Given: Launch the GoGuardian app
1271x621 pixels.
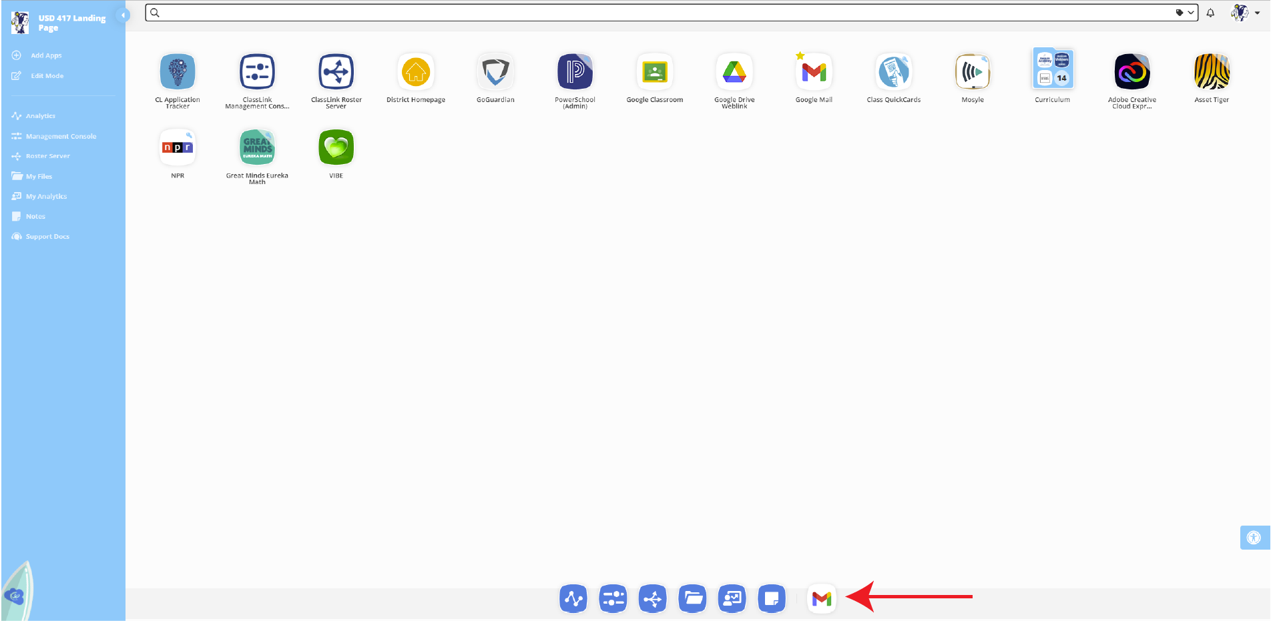Looking at the screenshot, I should click(x=495, y=72).
